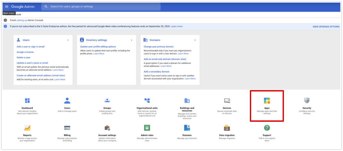
Task: Select the Organizational units icon
Action: pyautogui.click(x=147, y=101)
